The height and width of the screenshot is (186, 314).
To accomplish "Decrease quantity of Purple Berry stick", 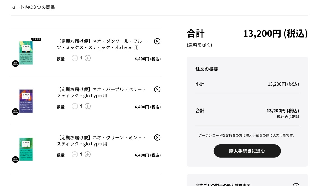I will pos(75,106).
